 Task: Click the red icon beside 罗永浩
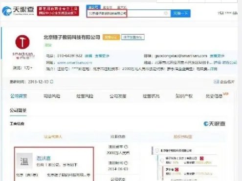(176, 169)
